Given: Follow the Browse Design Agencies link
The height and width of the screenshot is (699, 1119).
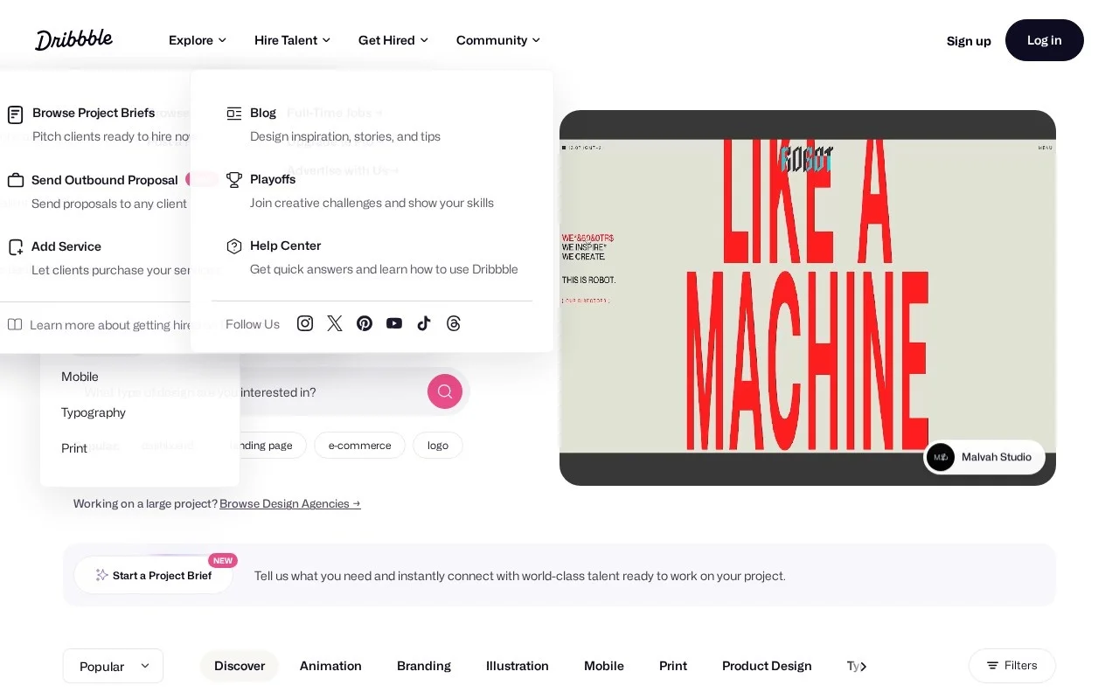Looking at the screenshot, I should (x=289, y=503).
